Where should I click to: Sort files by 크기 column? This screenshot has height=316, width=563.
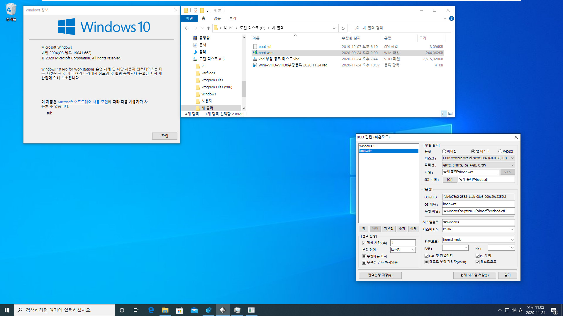tap(431, 38)
